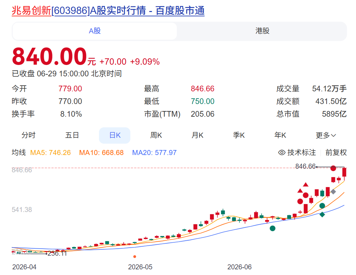The height and width of the screenshot is (275, 356).
Task: Open the 兆易创新 Baidu stock title link
Action: coord(108,10)
